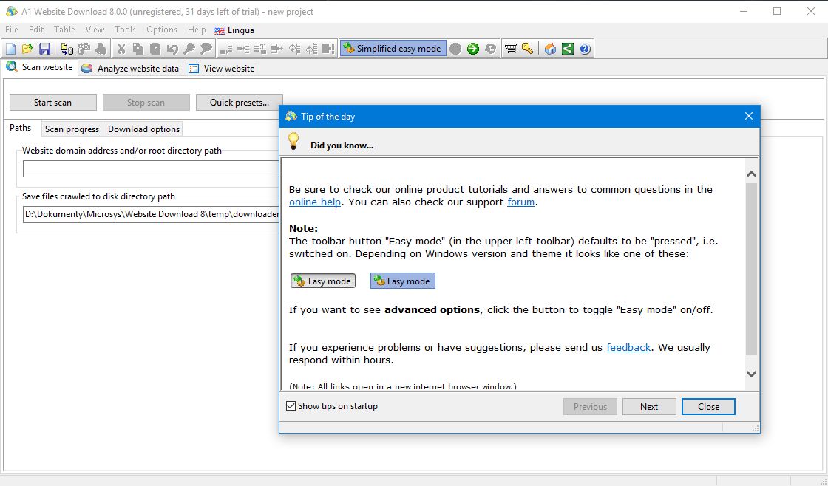The height and width of the screenshot is (486, 828).
Task: Open the Help menu
Action: 197,30
